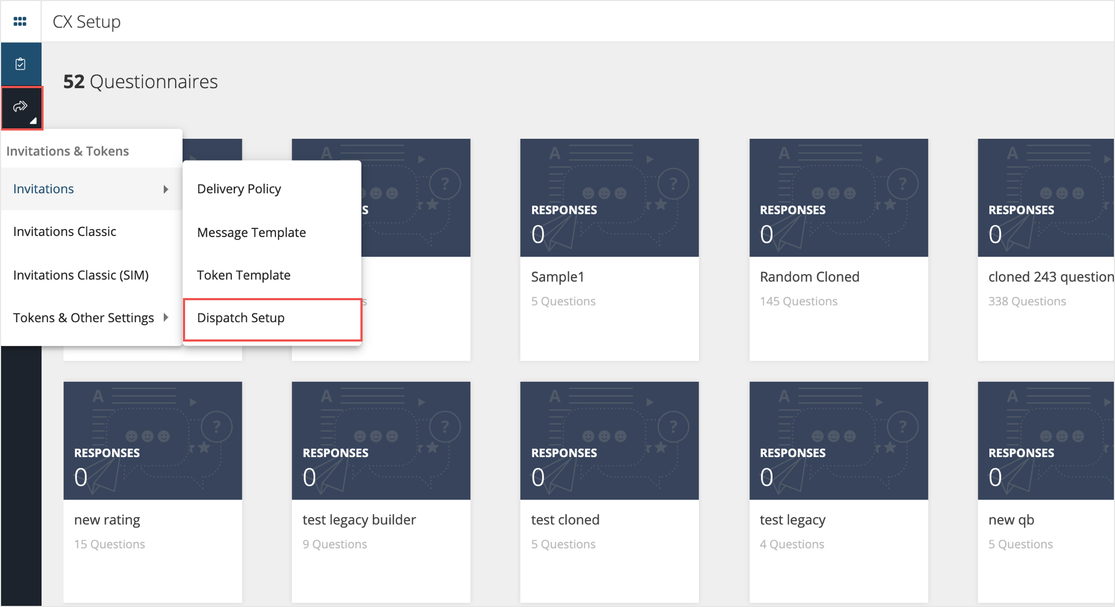Select Delivery Policy menu item
Screen dimensions: 1115x607
pos(240,188)
